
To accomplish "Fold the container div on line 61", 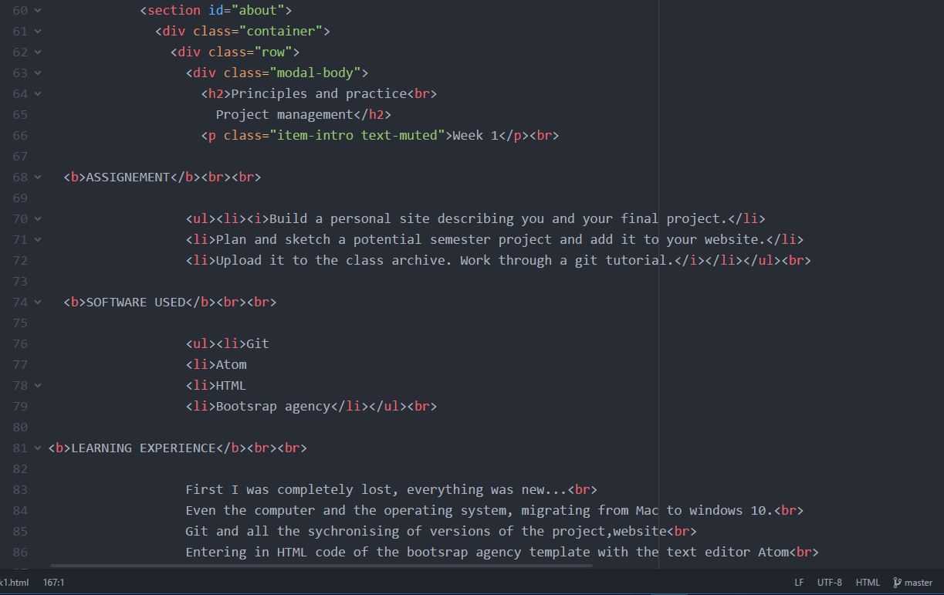I will pyautogui.click(x=38, y=32).
